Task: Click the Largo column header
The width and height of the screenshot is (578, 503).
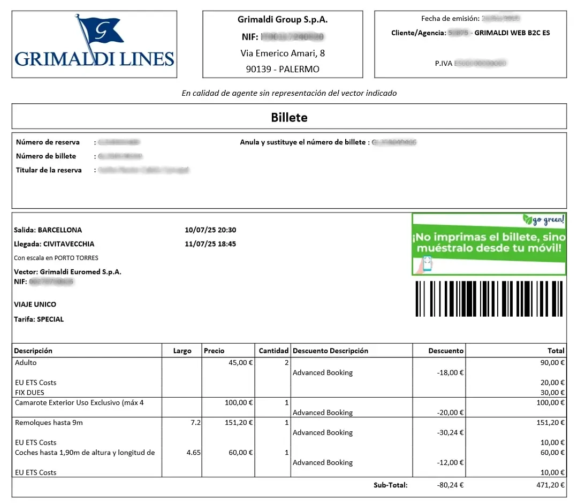Action: pos(182,351)
